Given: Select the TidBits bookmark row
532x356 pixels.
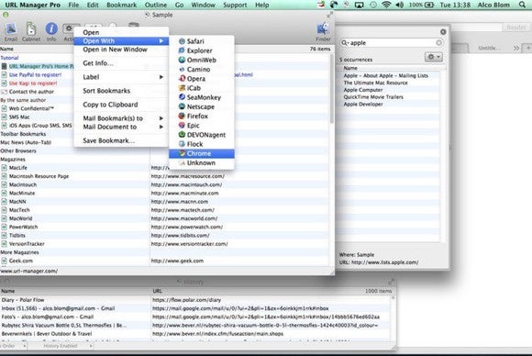Looking at the screenshot, I should coord(164,236).
